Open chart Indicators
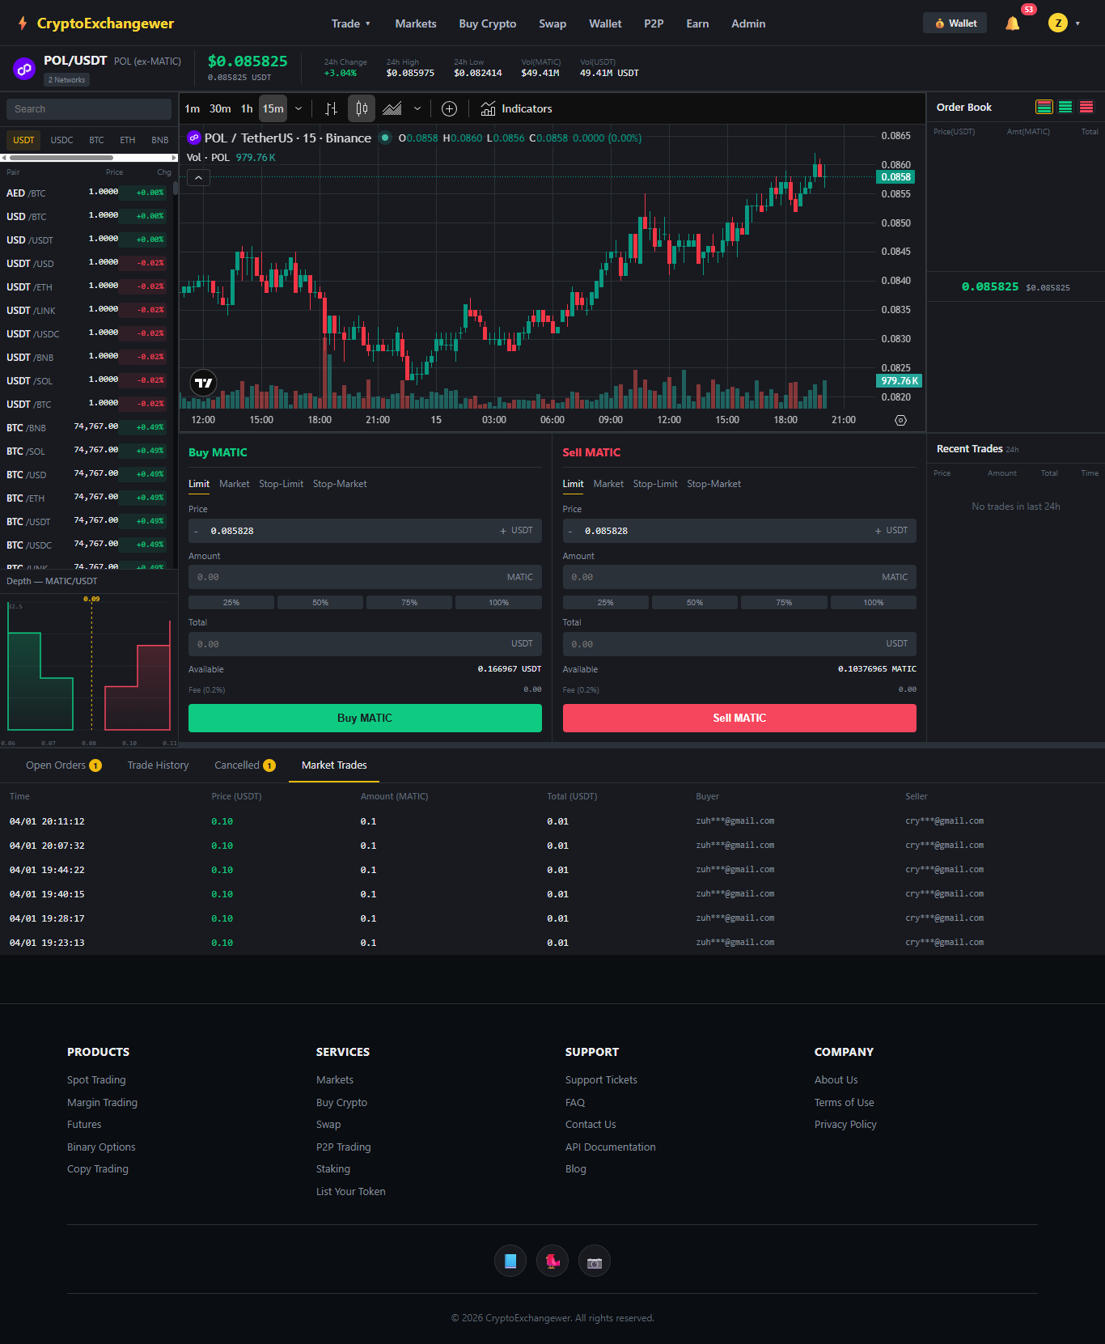The image size is (1105, 1344). 516,108
